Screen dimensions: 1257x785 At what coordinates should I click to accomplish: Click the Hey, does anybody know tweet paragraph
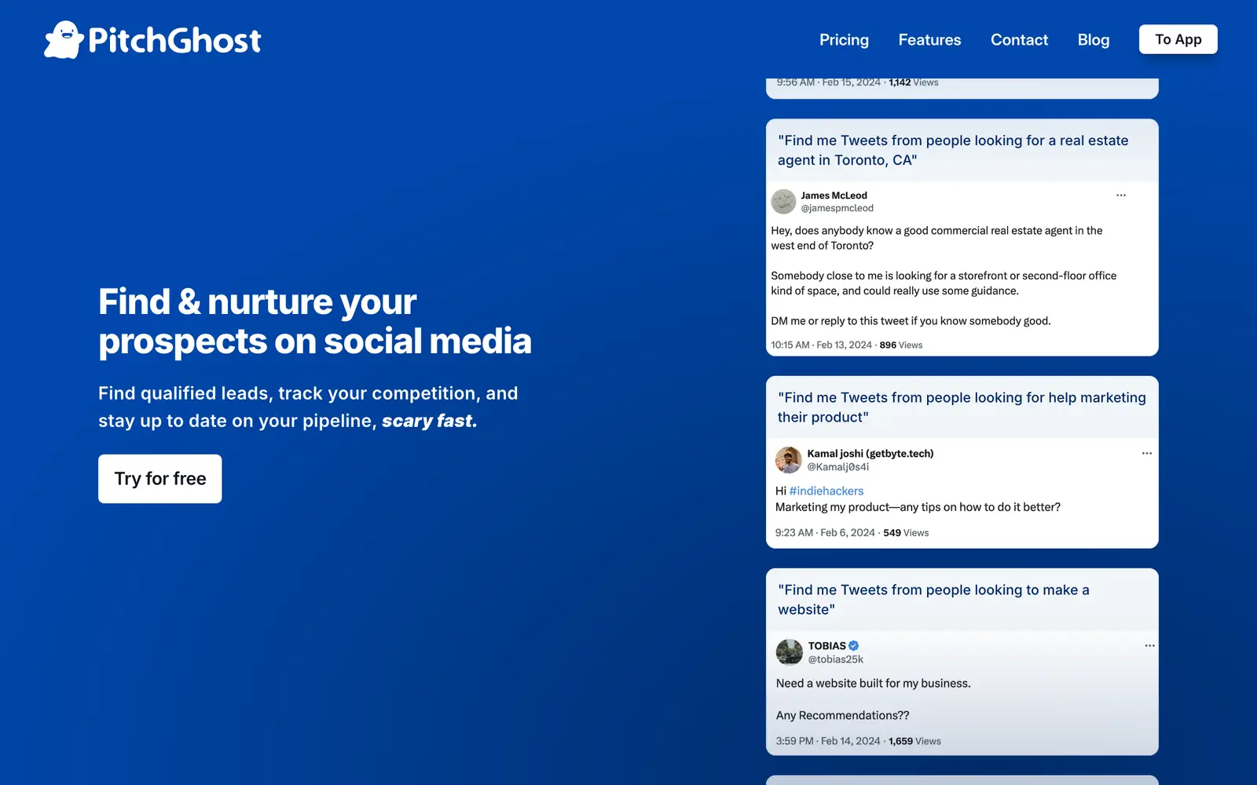[x=936, y=238]
